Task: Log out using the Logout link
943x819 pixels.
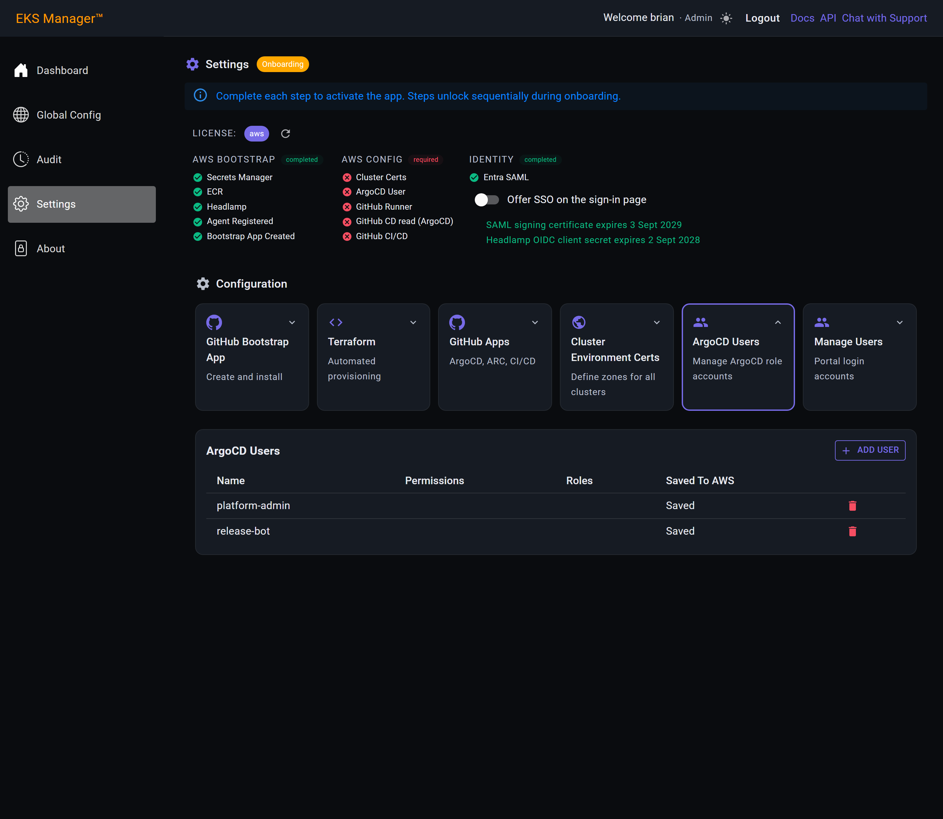Action: click(762, 18)
